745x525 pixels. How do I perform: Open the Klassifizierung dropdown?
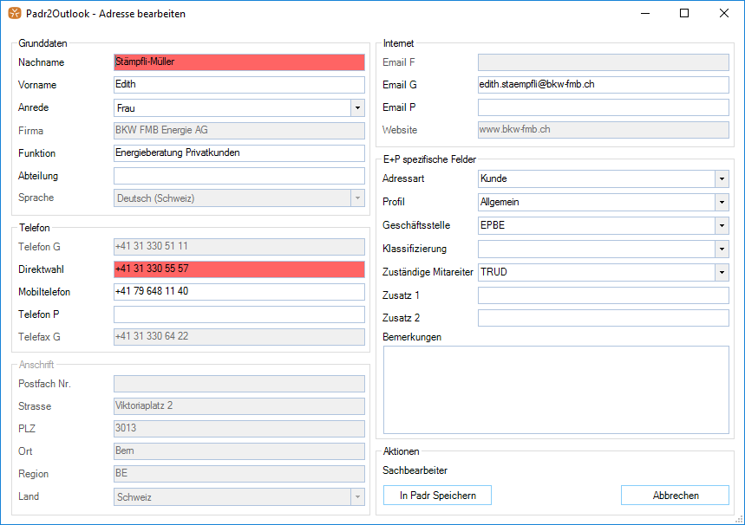(722, 250)
